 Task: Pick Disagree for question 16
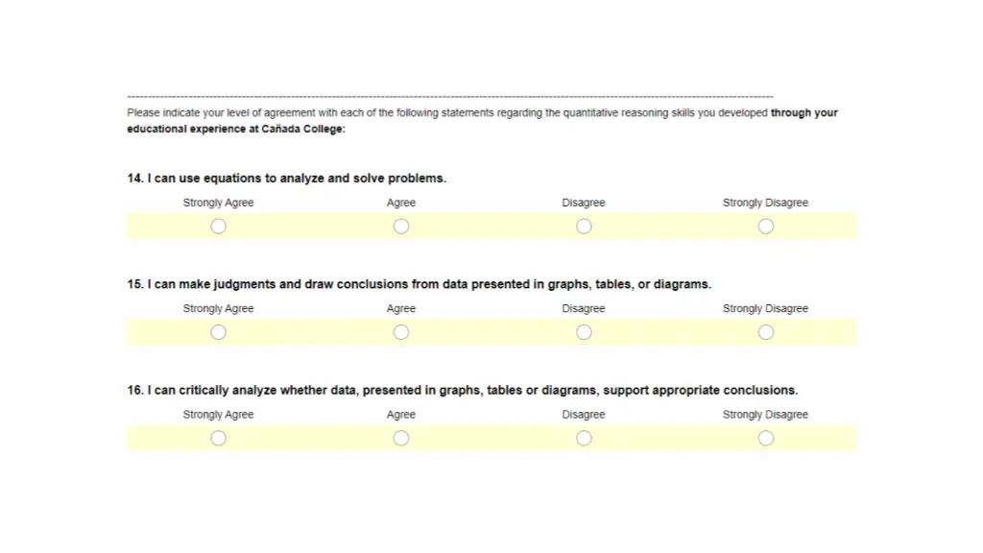584,438
